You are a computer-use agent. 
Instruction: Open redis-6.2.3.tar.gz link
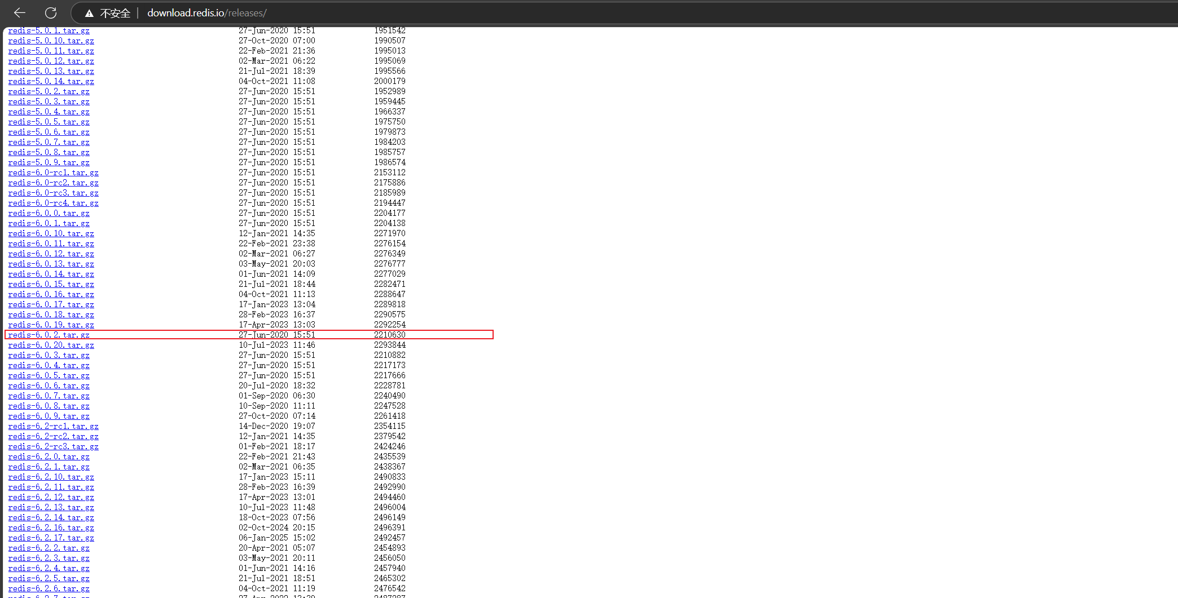[49, 558]
